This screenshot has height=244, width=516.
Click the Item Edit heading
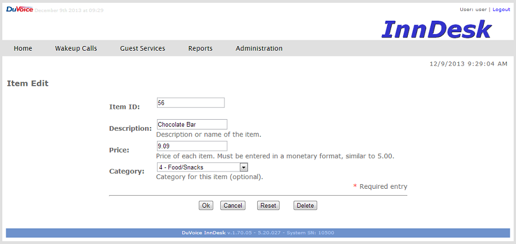pos(28,83)
